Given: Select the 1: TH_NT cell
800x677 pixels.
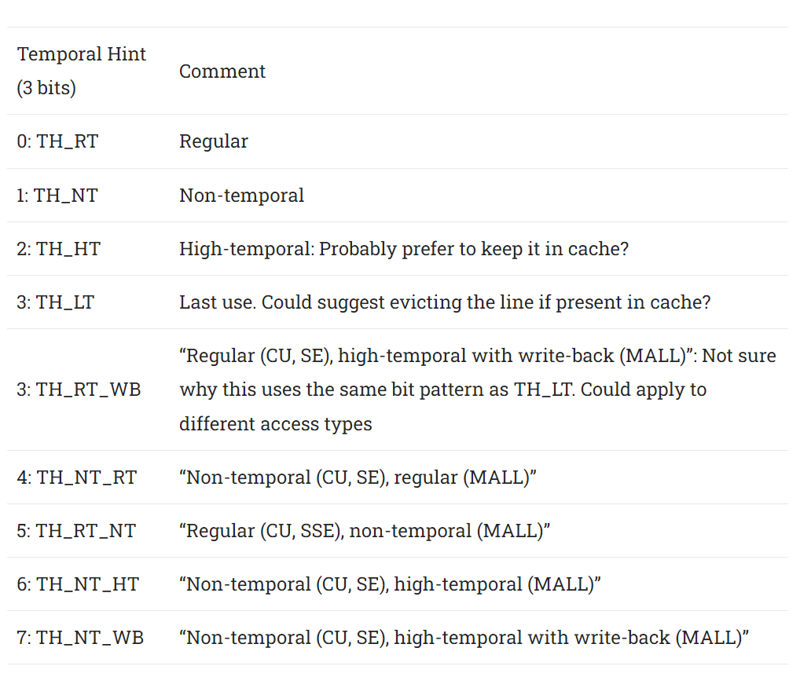Looking at the screenshot, I should click(x=57, y=196).
